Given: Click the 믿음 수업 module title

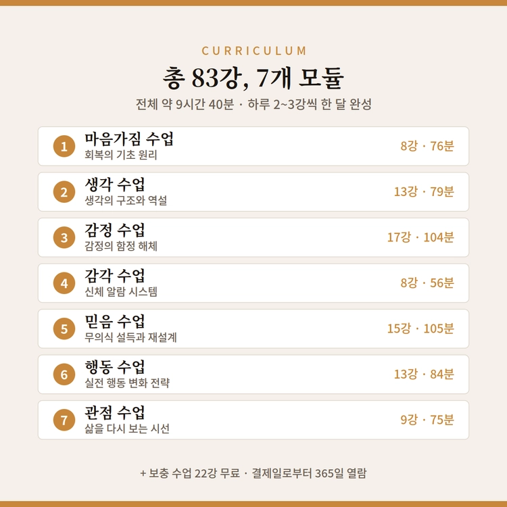Looking at the screenshot, I should [115, 321].
